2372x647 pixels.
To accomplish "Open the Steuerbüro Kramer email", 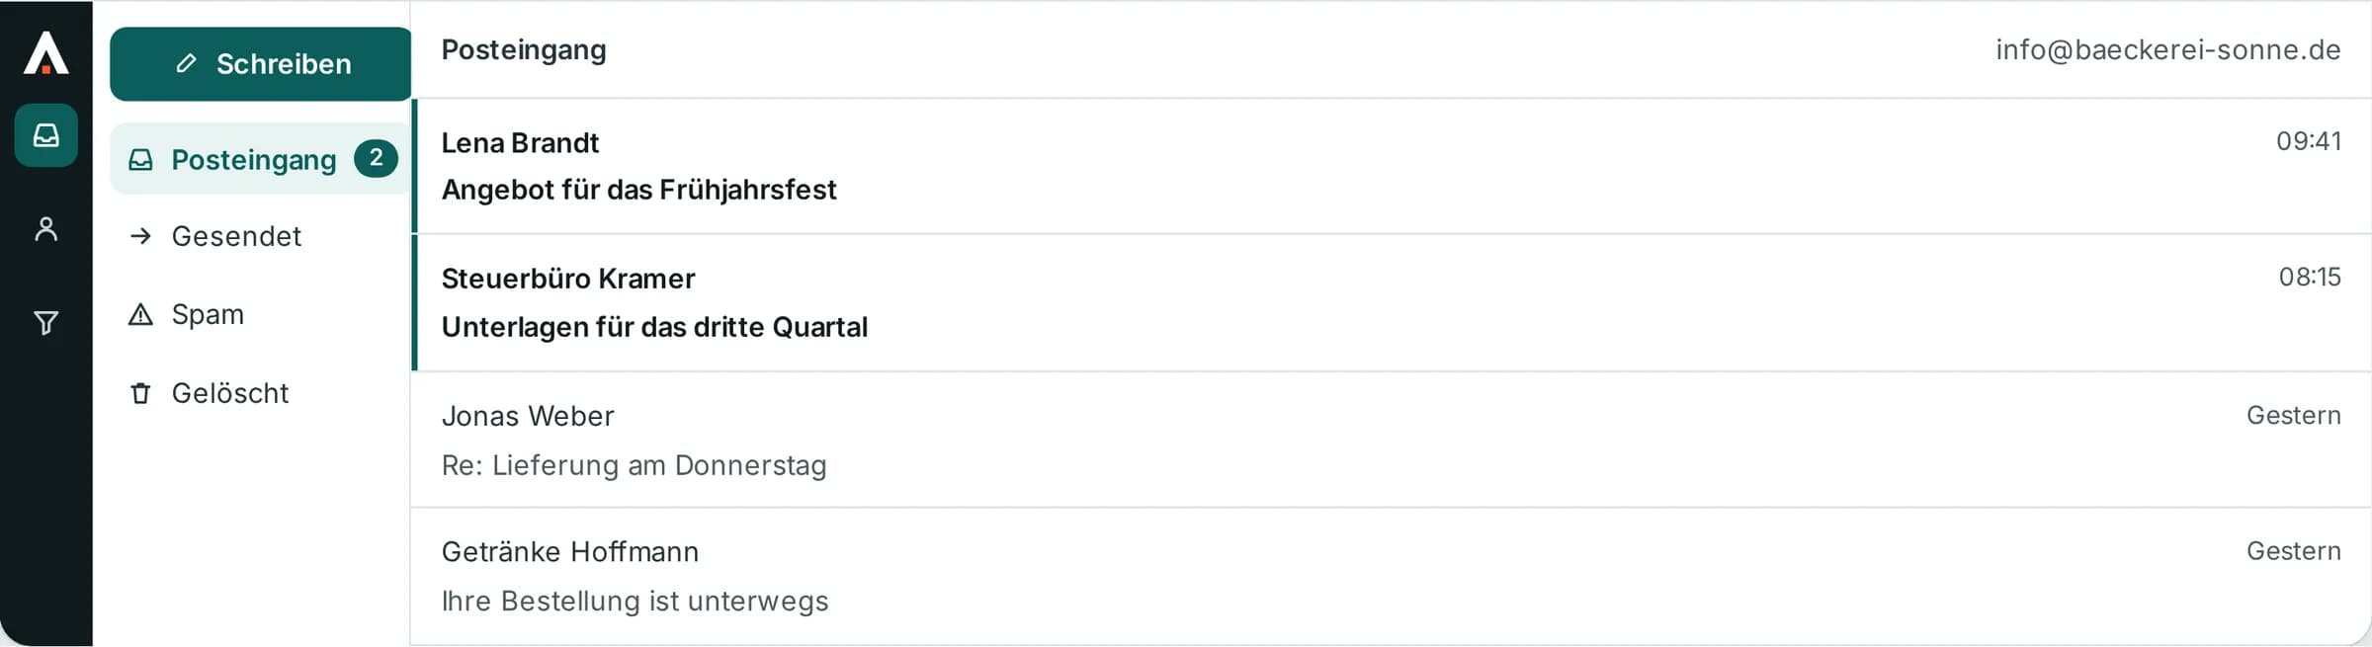I will tap(1392, 303).
